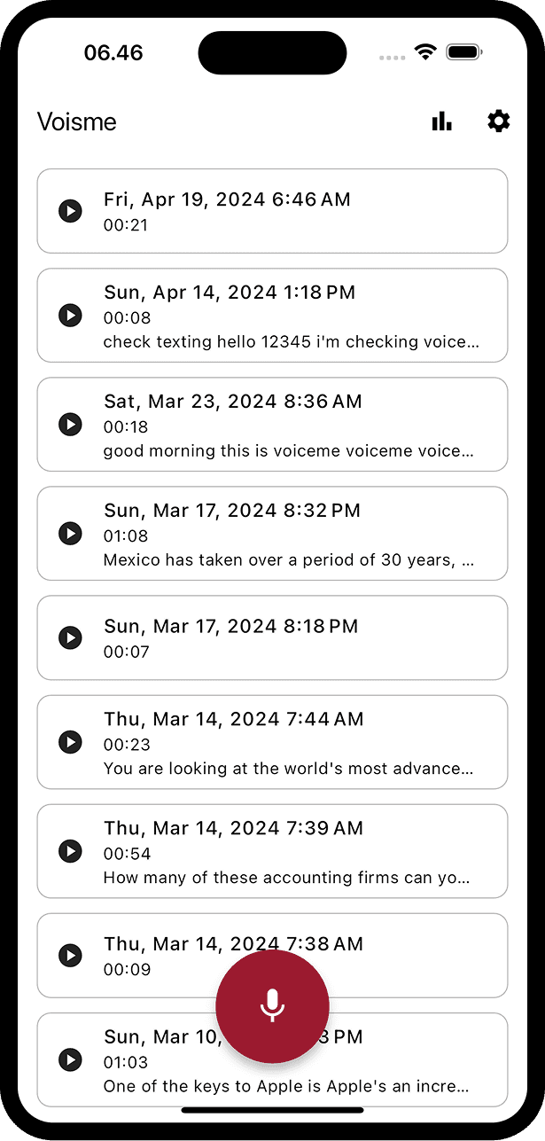Open the settings gear icon
The image size is (545, 1141).
[499, 121]
